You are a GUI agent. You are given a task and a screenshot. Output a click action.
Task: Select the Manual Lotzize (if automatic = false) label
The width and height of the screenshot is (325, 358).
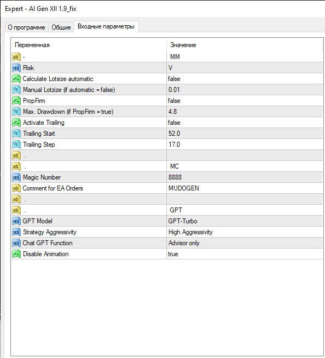tap(69, 90)
